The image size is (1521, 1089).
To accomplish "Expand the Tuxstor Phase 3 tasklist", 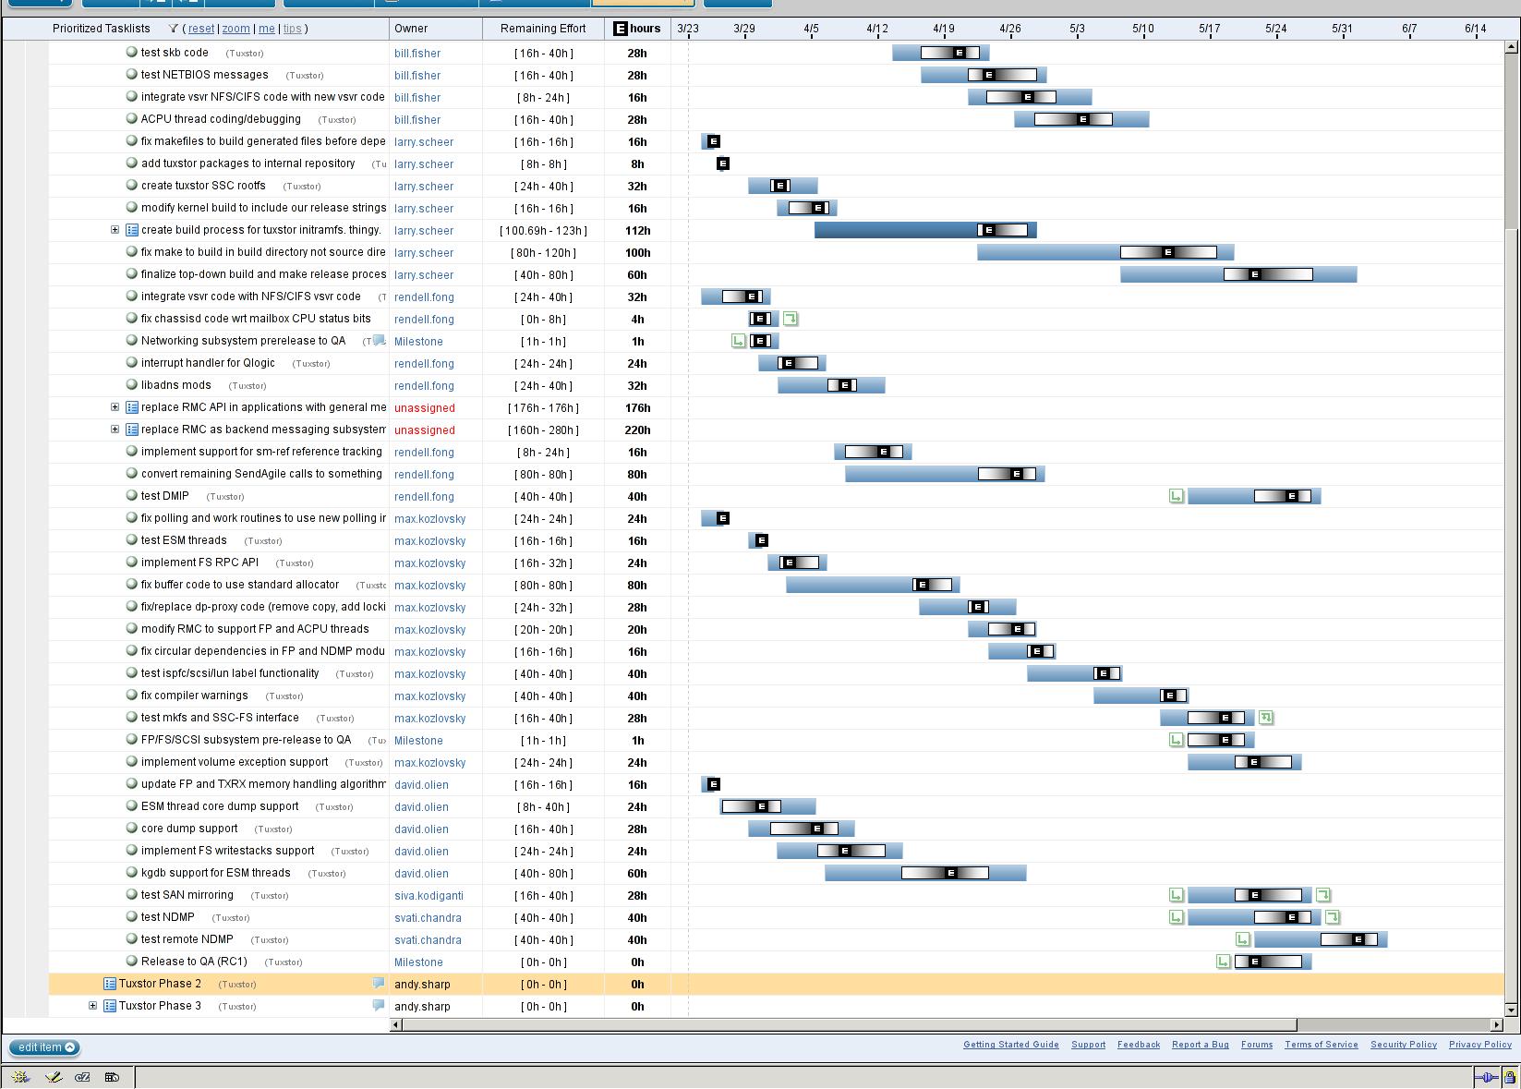I will point(92,1006).
